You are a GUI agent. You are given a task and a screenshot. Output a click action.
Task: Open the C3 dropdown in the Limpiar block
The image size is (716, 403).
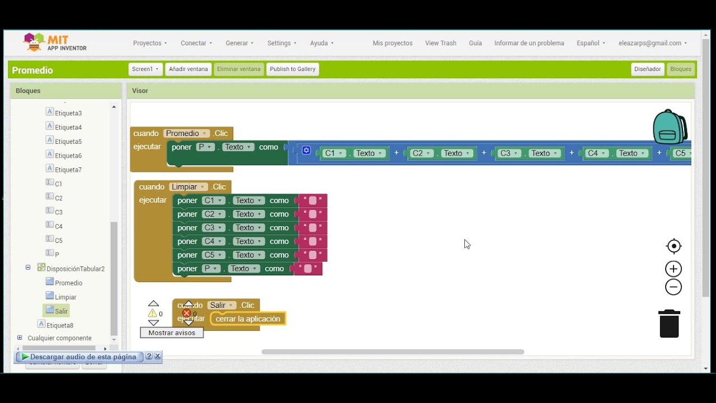point(214,228)
